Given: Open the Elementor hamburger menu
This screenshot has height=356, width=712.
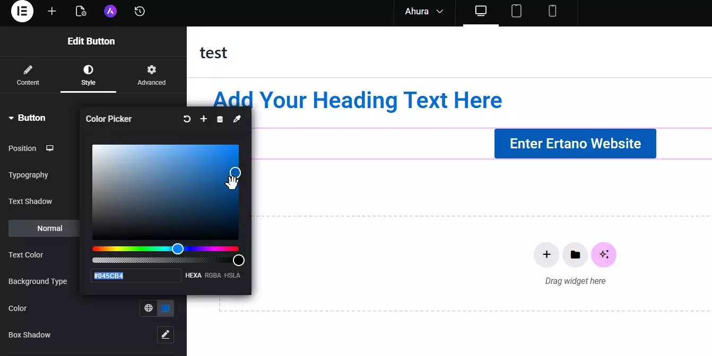Looking at the screenshot, I should coord(22,11).
